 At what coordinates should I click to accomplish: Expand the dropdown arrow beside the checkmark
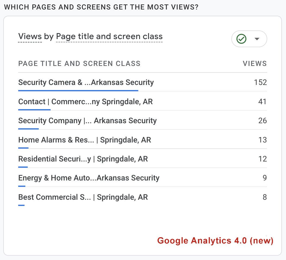pyautogui.click(x=257, y=39)
